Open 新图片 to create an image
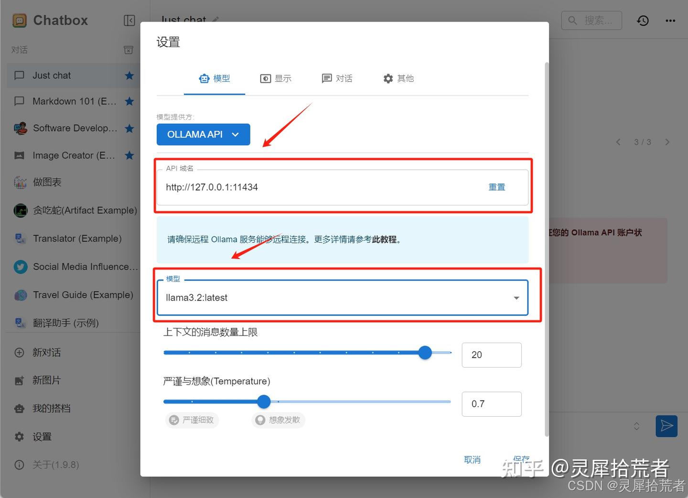The image size is (688, 498). click(47, 380)
